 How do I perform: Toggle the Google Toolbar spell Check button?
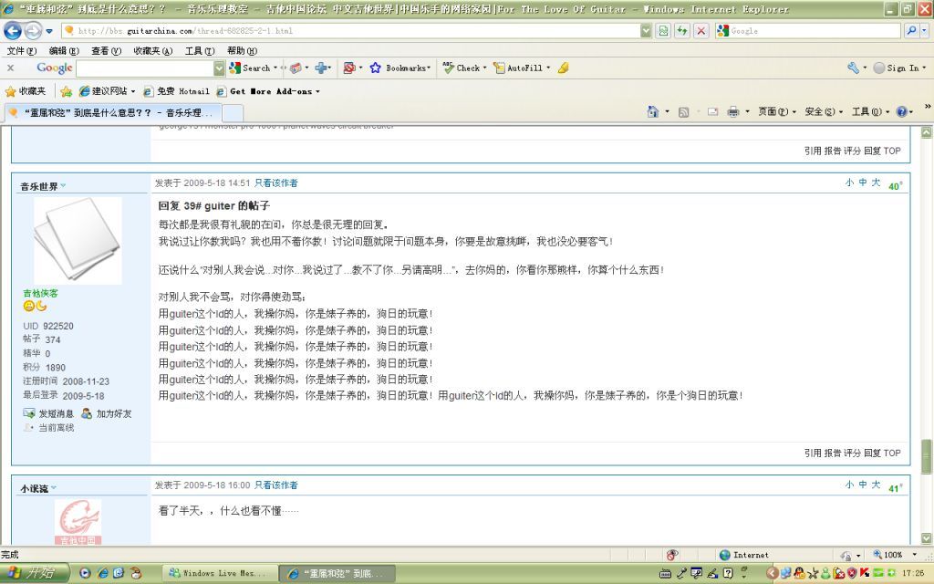click(x=462, y=68)
